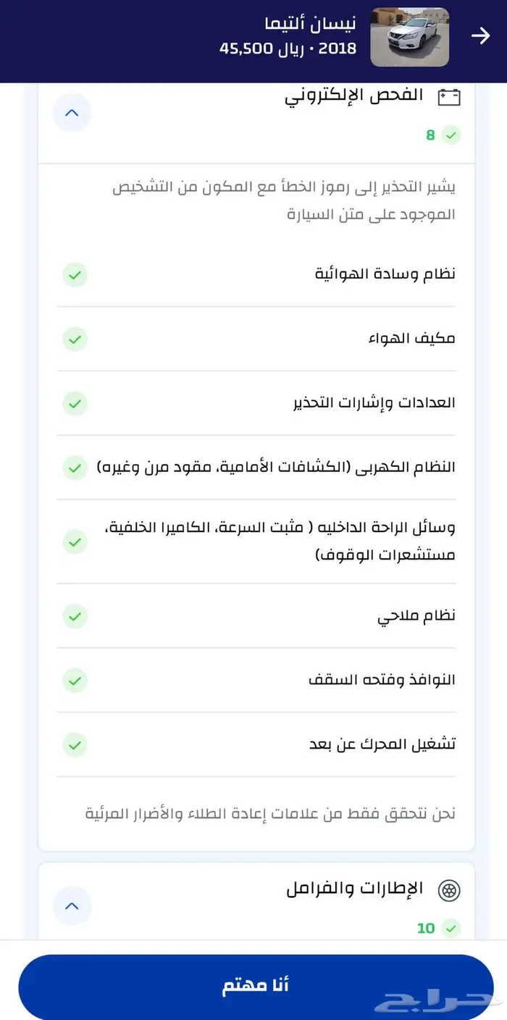Click green check beside مكيف الهواء
This screenshot has width=507, height=1020.
click(75, 339)
